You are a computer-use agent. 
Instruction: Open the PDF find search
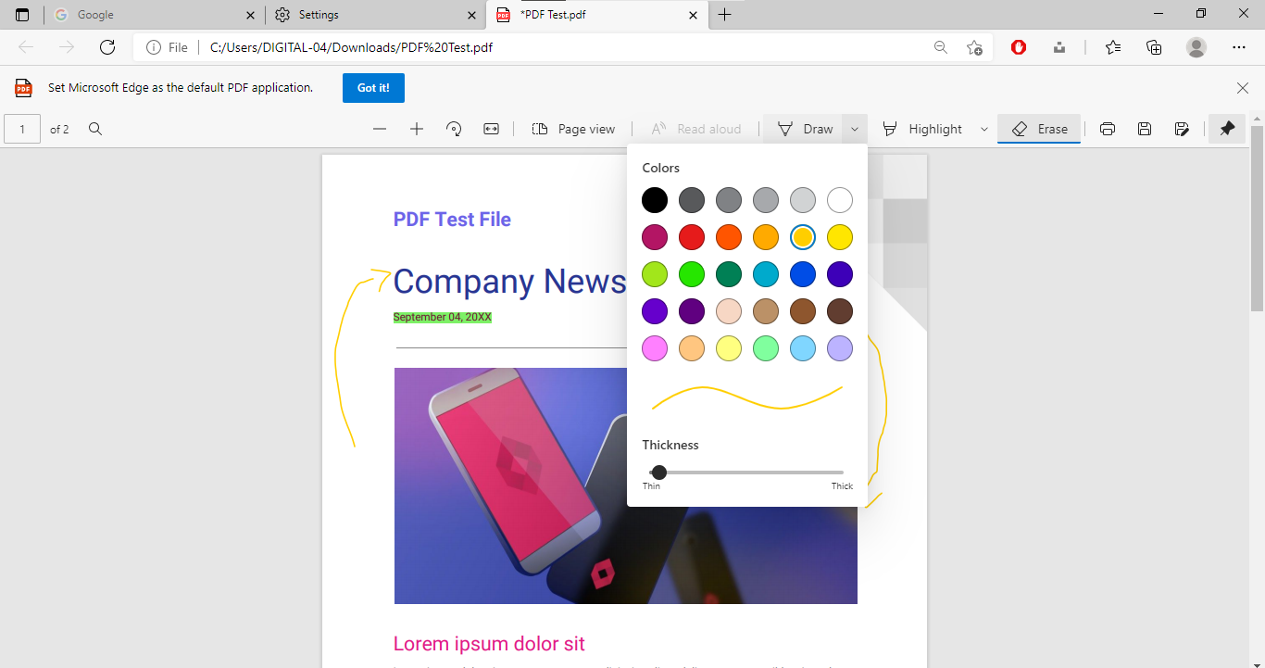(94, 129)
